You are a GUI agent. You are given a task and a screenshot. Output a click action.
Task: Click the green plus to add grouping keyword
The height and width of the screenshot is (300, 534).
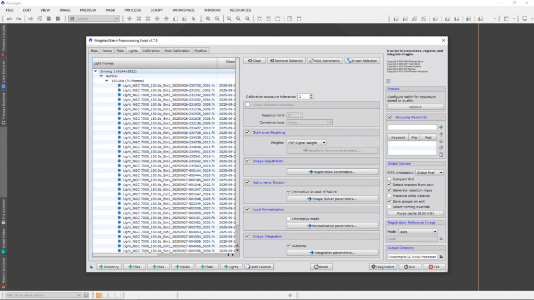441,127
